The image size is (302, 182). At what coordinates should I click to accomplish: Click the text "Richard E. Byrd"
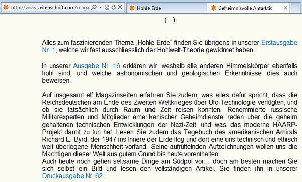(x=65, y=139)
